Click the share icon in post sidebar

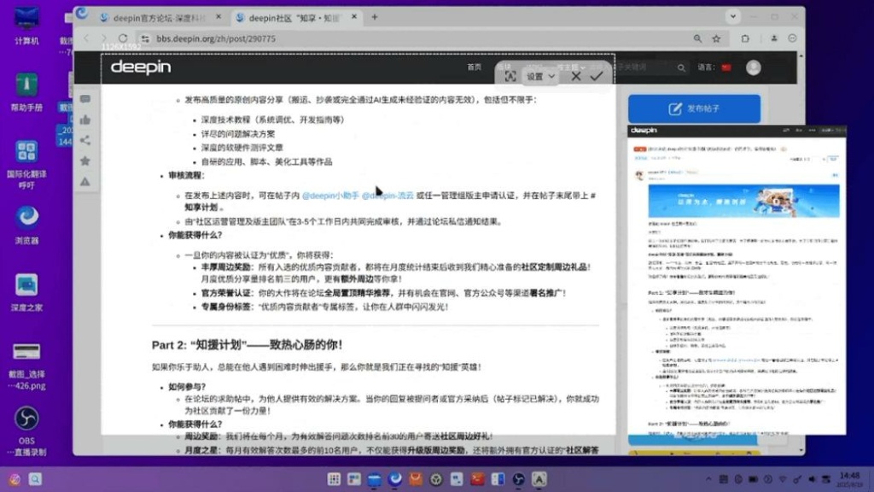click(85, 141)
